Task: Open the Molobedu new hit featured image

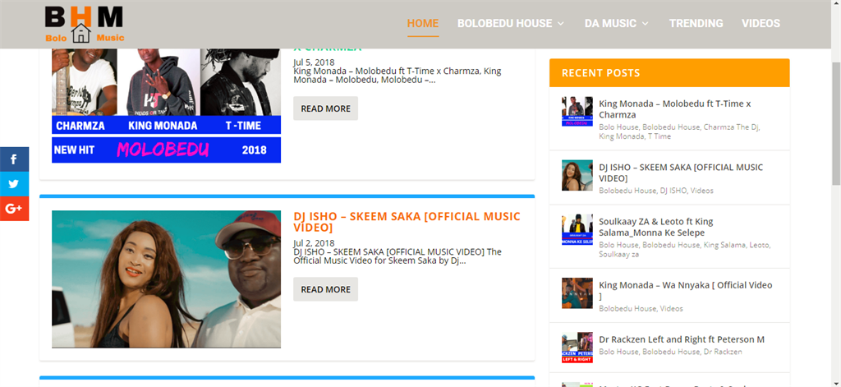Action: point(166,106)
